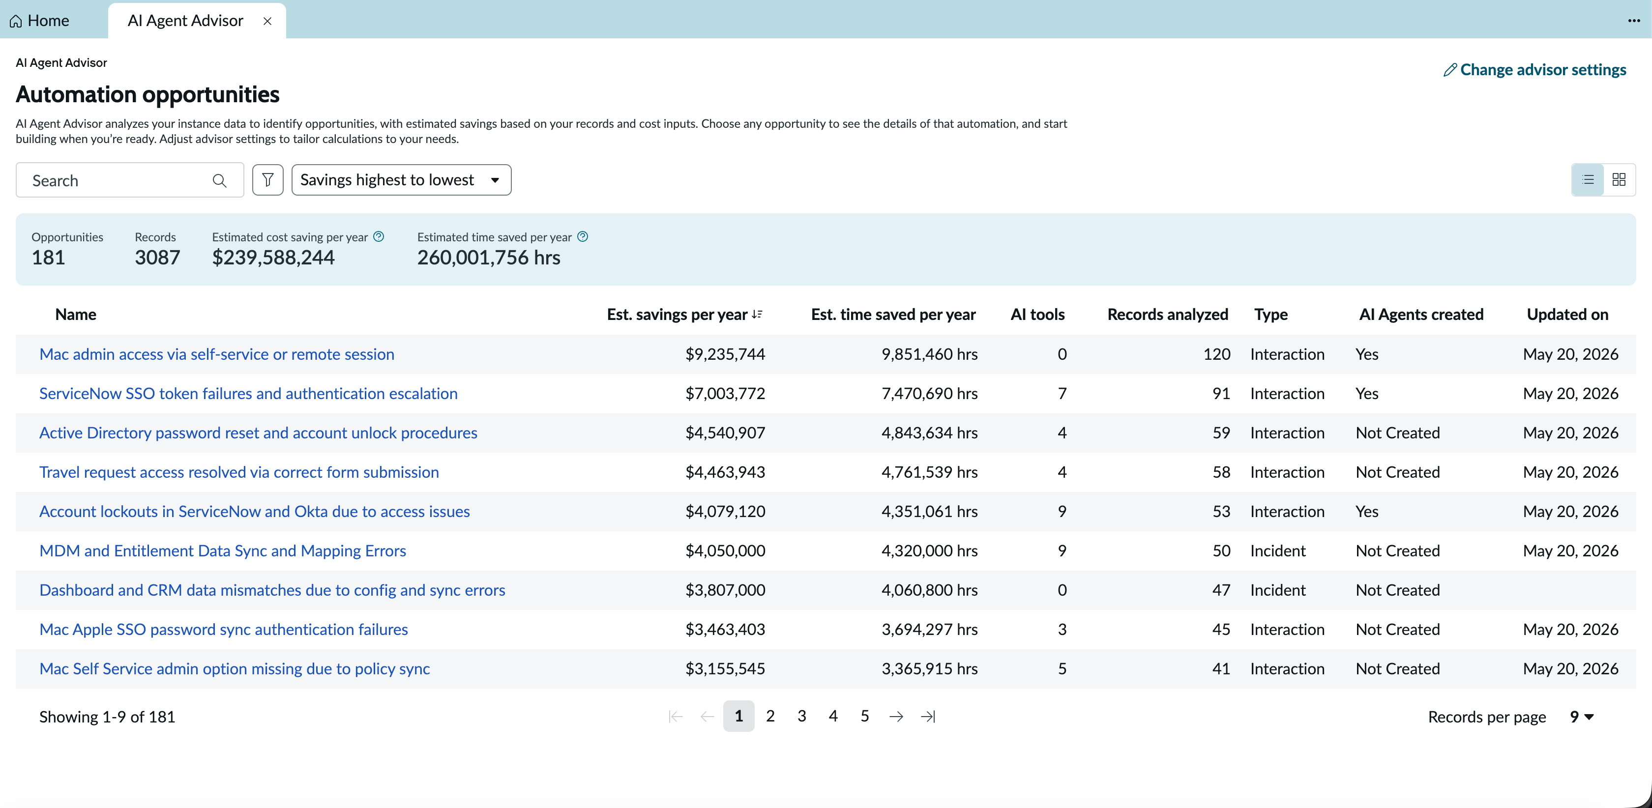The height and width of the screenshot is (808, 1652).
Task: Click the $239,588,244 estimated cost saving value
Action: point(273,257)
